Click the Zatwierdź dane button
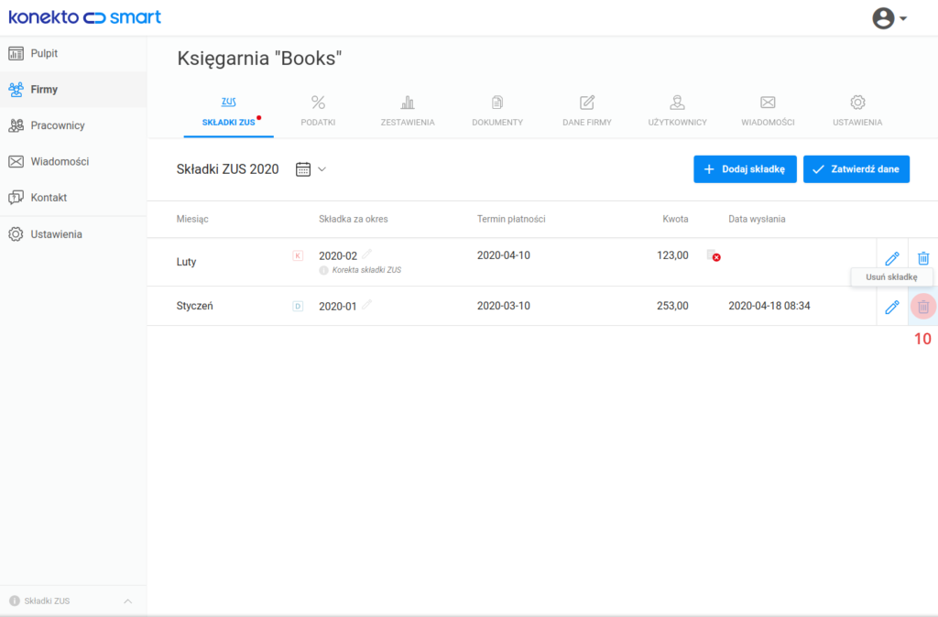The image size is (938, 617). point(856,169)
